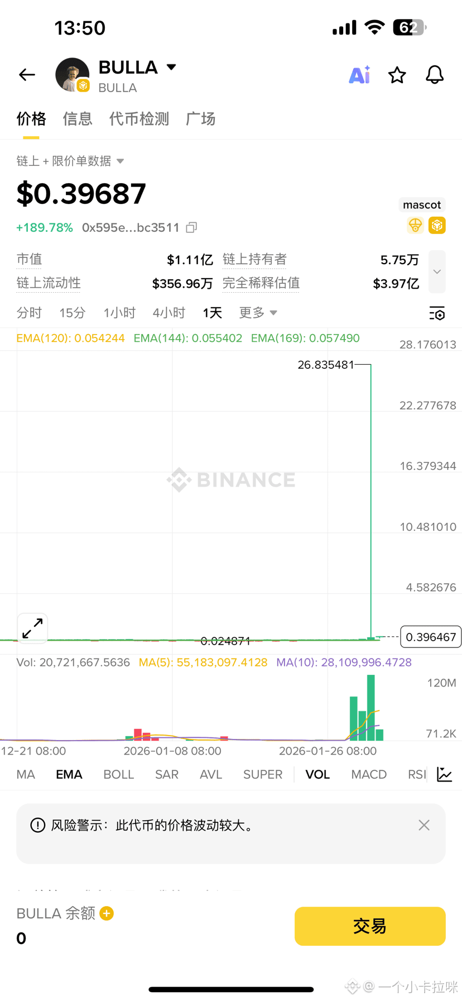
Task: Tap the 完全稀释估值 label
Action: pyautogui.click(x=261, y=283)
